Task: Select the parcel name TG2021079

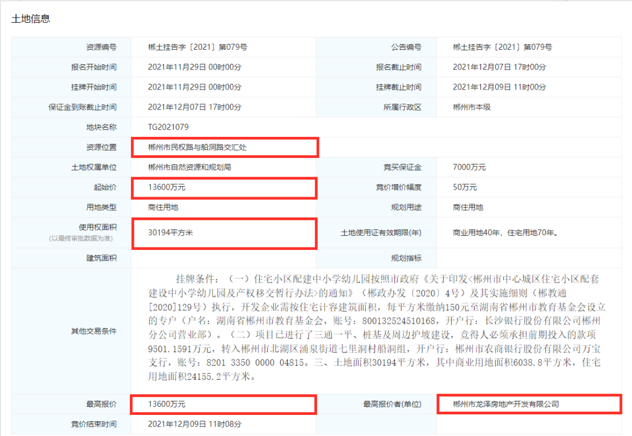Action: (x=168, y=128)
